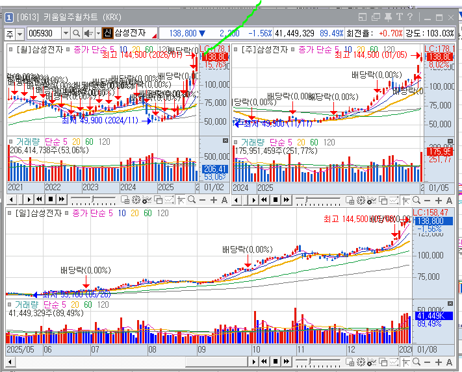Click the settings gear icon on monthly chart
Viewport: 462px width, 372px height.
click(136, 200)
